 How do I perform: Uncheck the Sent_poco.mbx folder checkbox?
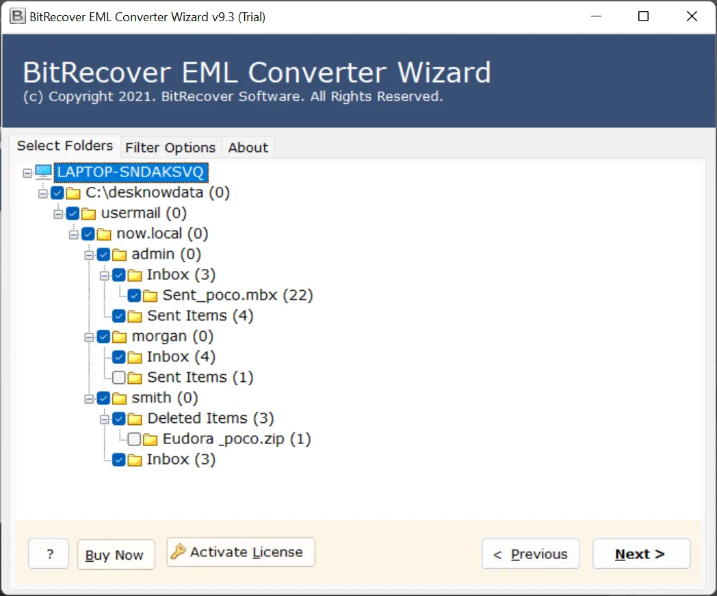pos(134,295)
